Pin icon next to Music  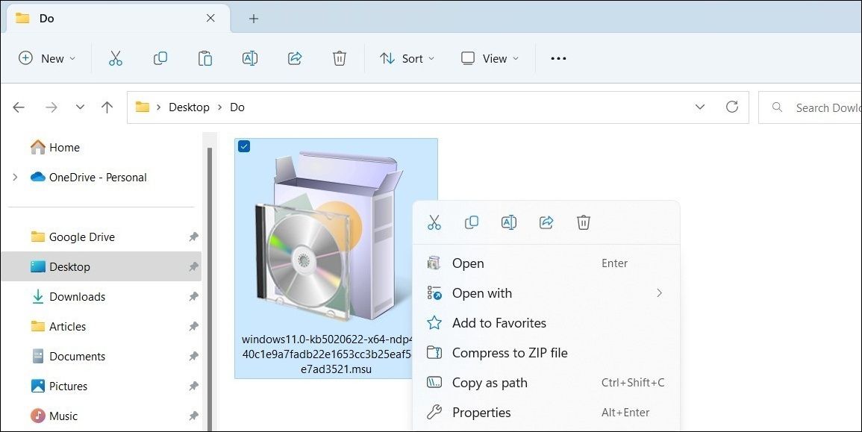(x=193, y=416)
